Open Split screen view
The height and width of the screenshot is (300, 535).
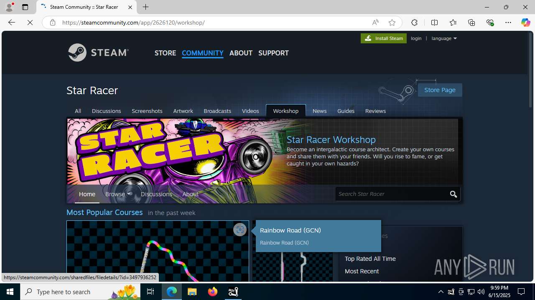(x=434, y=22)
